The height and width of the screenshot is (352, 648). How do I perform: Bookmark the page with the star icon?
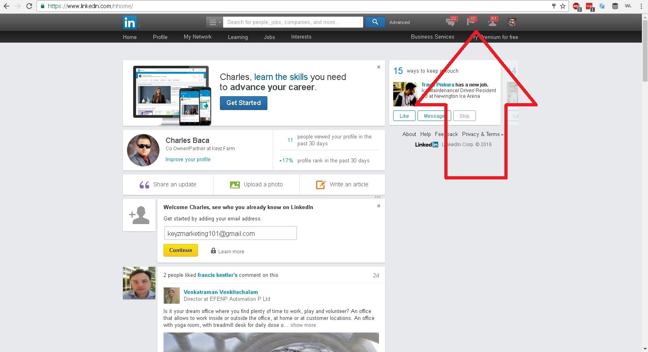pyautogui.click(x=563, y=6)
